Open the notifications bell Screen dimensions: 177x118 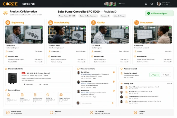pos(146,4)
